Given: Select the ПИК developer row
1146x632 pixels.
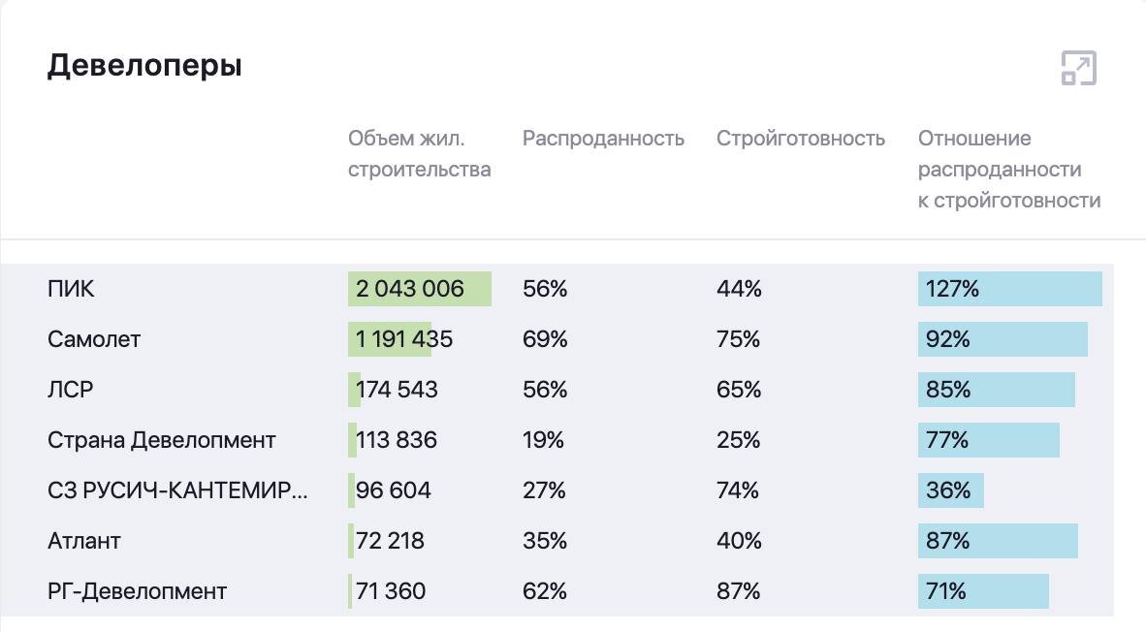Looking at the screenshot, I should [x=72, y=289].
